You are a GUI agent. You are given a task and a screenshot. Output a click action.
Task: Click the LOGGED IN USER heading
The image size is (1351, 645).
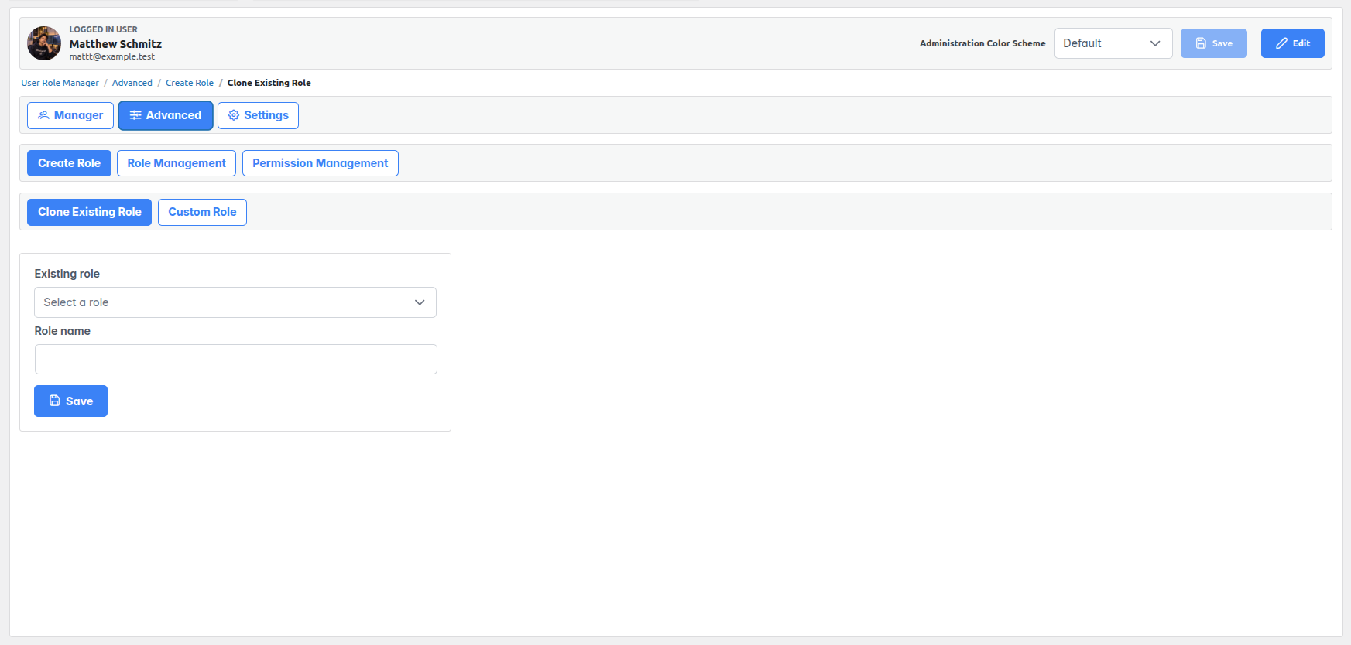point(104,29)
